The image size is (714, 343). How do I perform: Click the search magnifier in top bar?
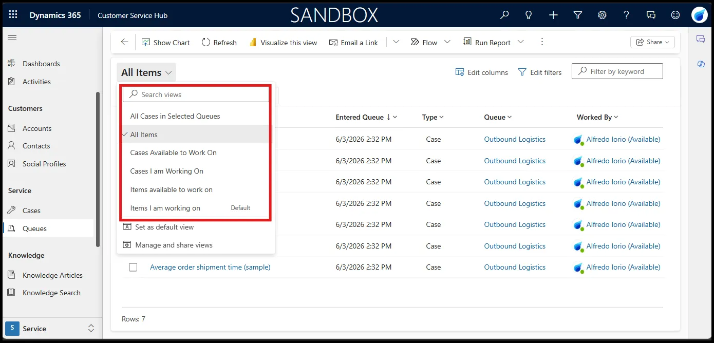(x=504, y=15)
